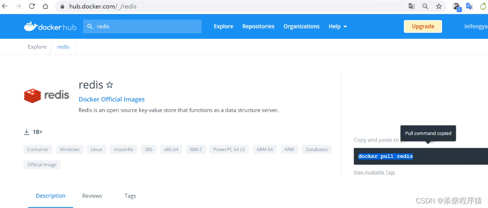Click the Pull command copied tooltip
This screenshot has width=488, height=208.
click(428, 133)
